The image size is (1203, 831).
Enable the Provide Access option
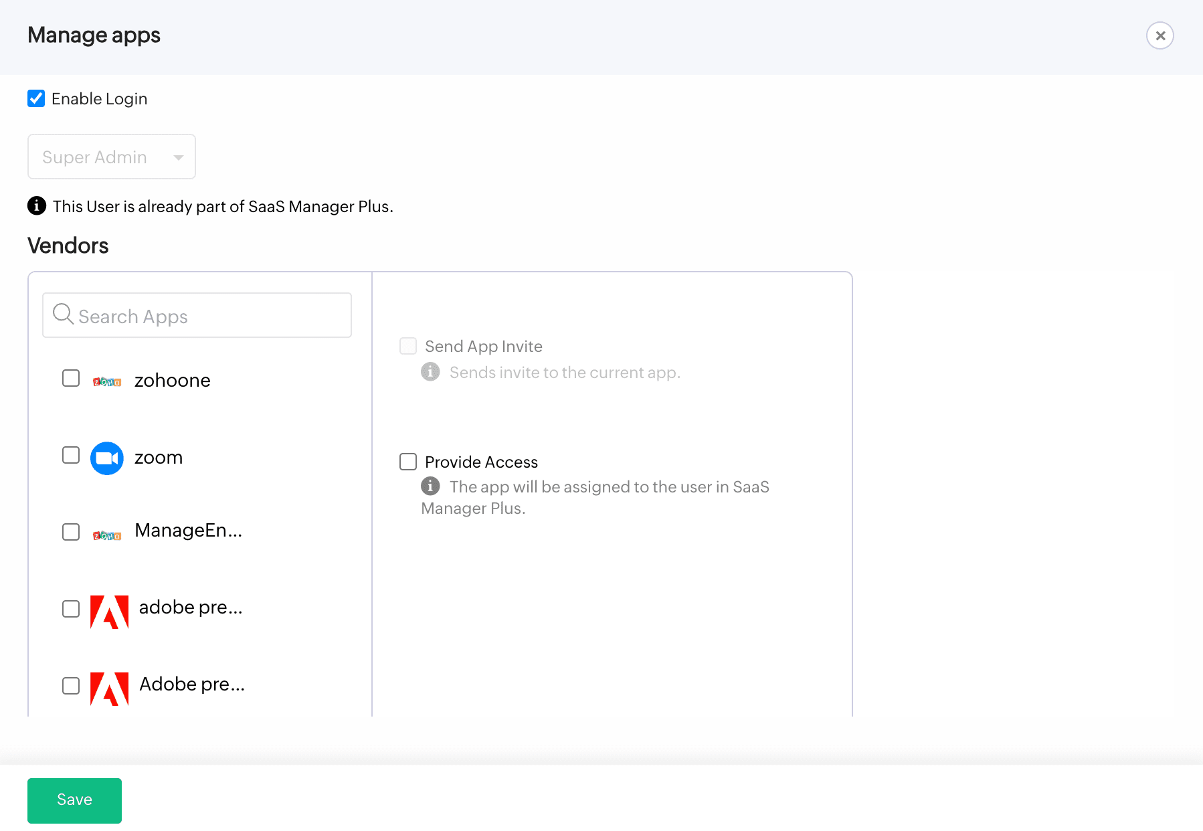pyautogui.click(x=407, y=461)
